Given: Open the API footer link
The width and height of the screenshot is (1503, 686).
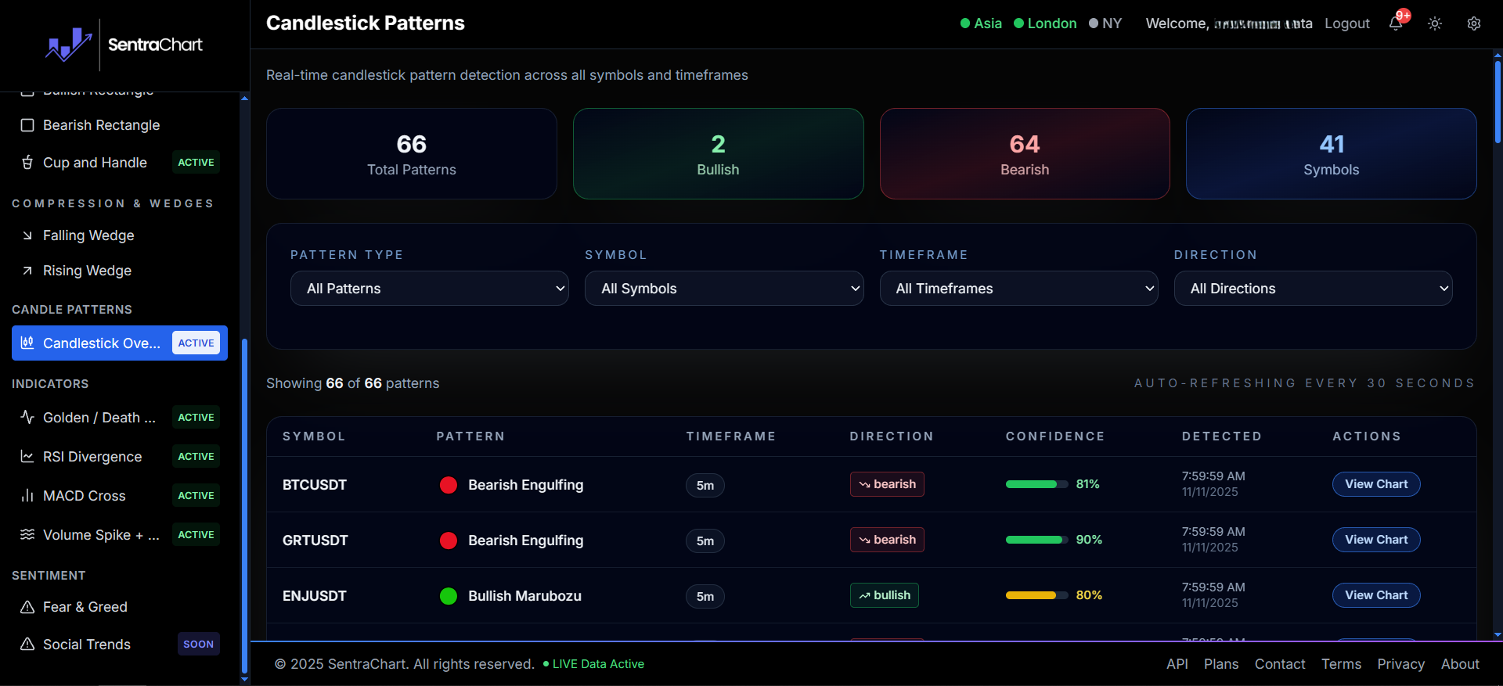Looking at the screenshot, I should 1177,664.
